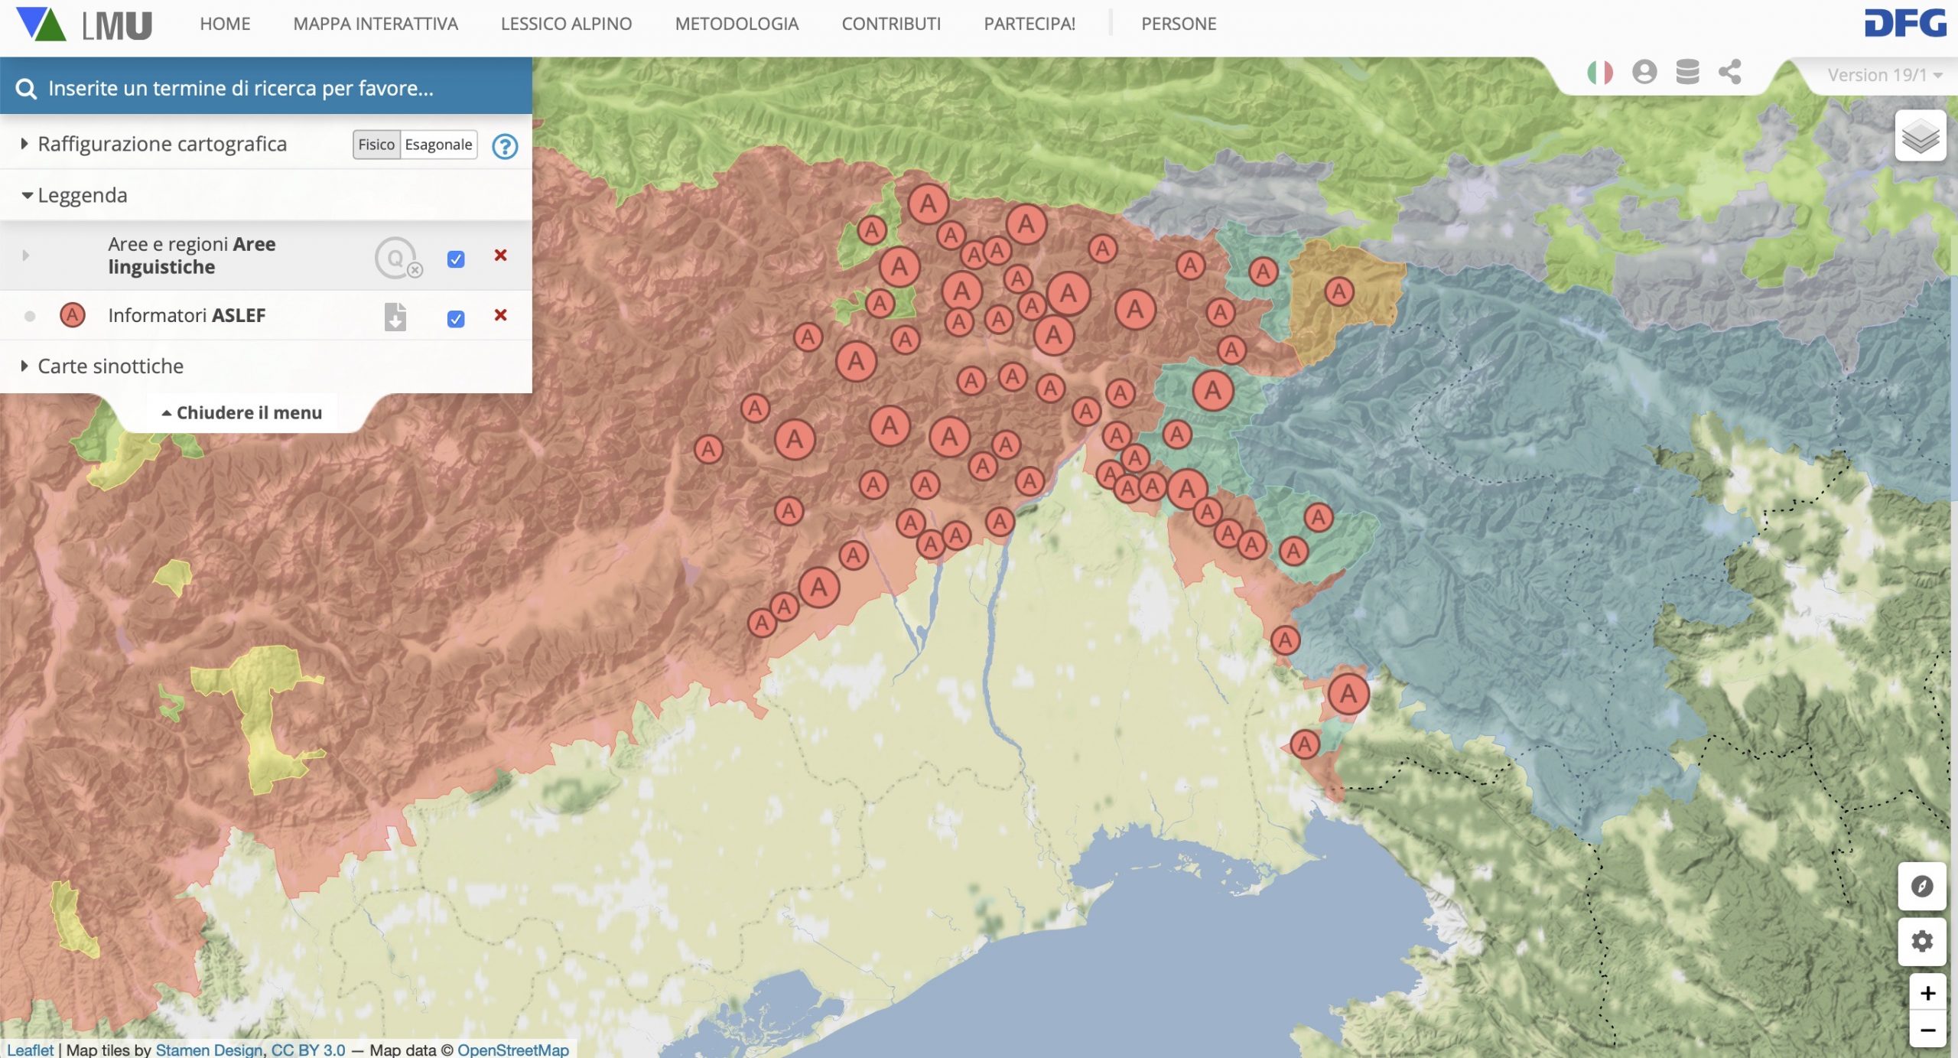
Task: Expand Raffigurazione cartografica section
Action: pos(161,144)
